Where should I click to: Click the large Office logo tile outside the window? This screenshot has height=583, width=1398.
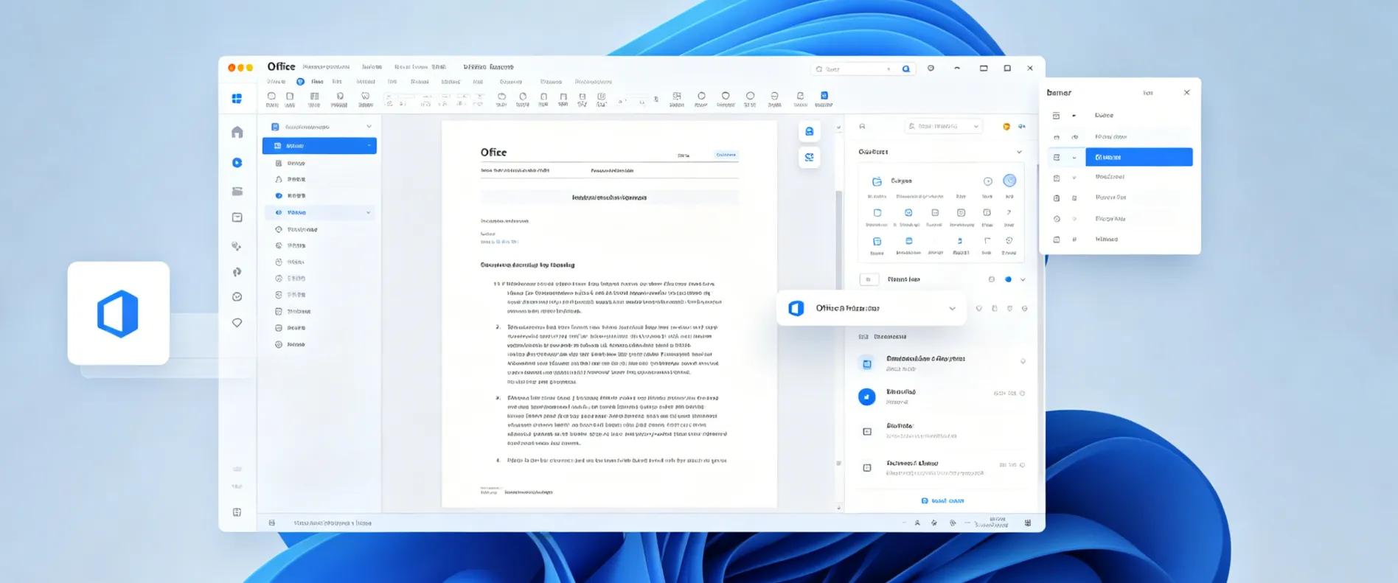118,313
